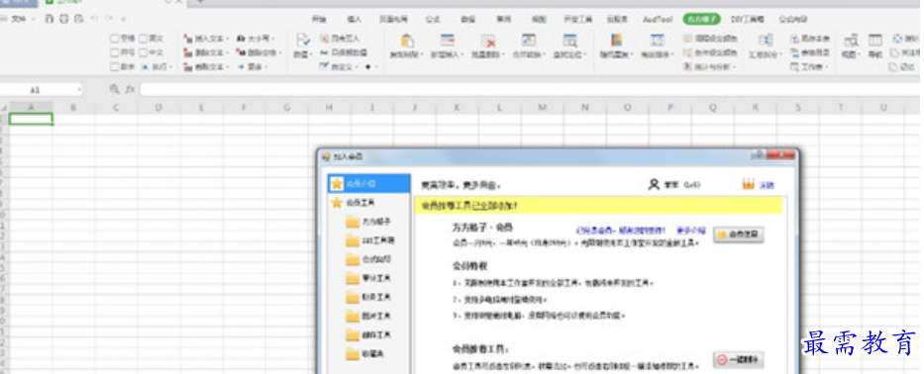Switch to the 公式 ribbon tab
This screenshot has height=374, width=924.
coord(433,20)
